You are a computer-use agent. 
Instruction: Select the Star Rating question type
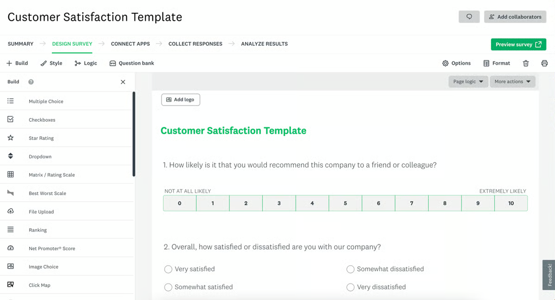(x=42, y=137)
